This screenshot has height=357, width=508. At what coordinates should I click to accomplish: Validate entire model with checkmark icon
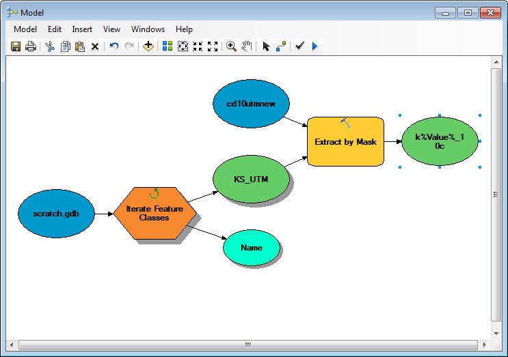299,46
